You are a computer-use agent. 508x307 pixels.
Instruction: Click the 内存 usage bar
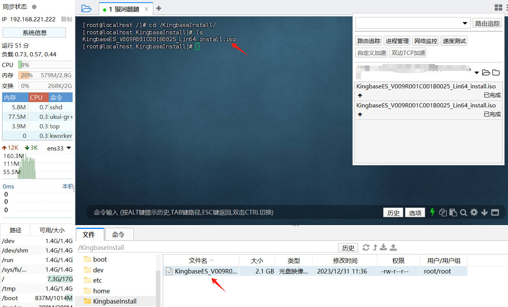coord(45,75)
